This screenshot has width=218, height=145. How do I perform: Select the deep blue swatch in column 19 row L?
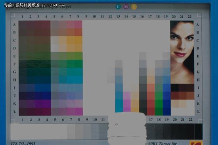point(167,111)
